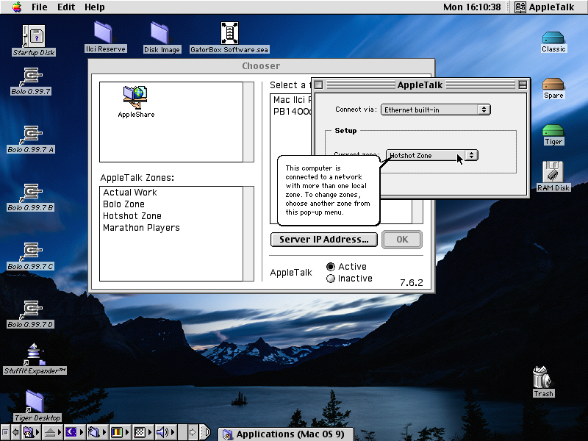
Task: Select the Tiger Desktop folder alias
Action: [35, 401]
